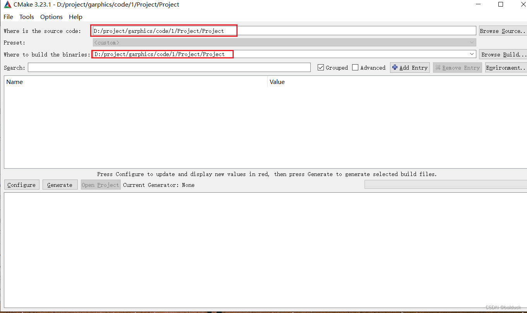Open the Options menu

pos(51,17)
